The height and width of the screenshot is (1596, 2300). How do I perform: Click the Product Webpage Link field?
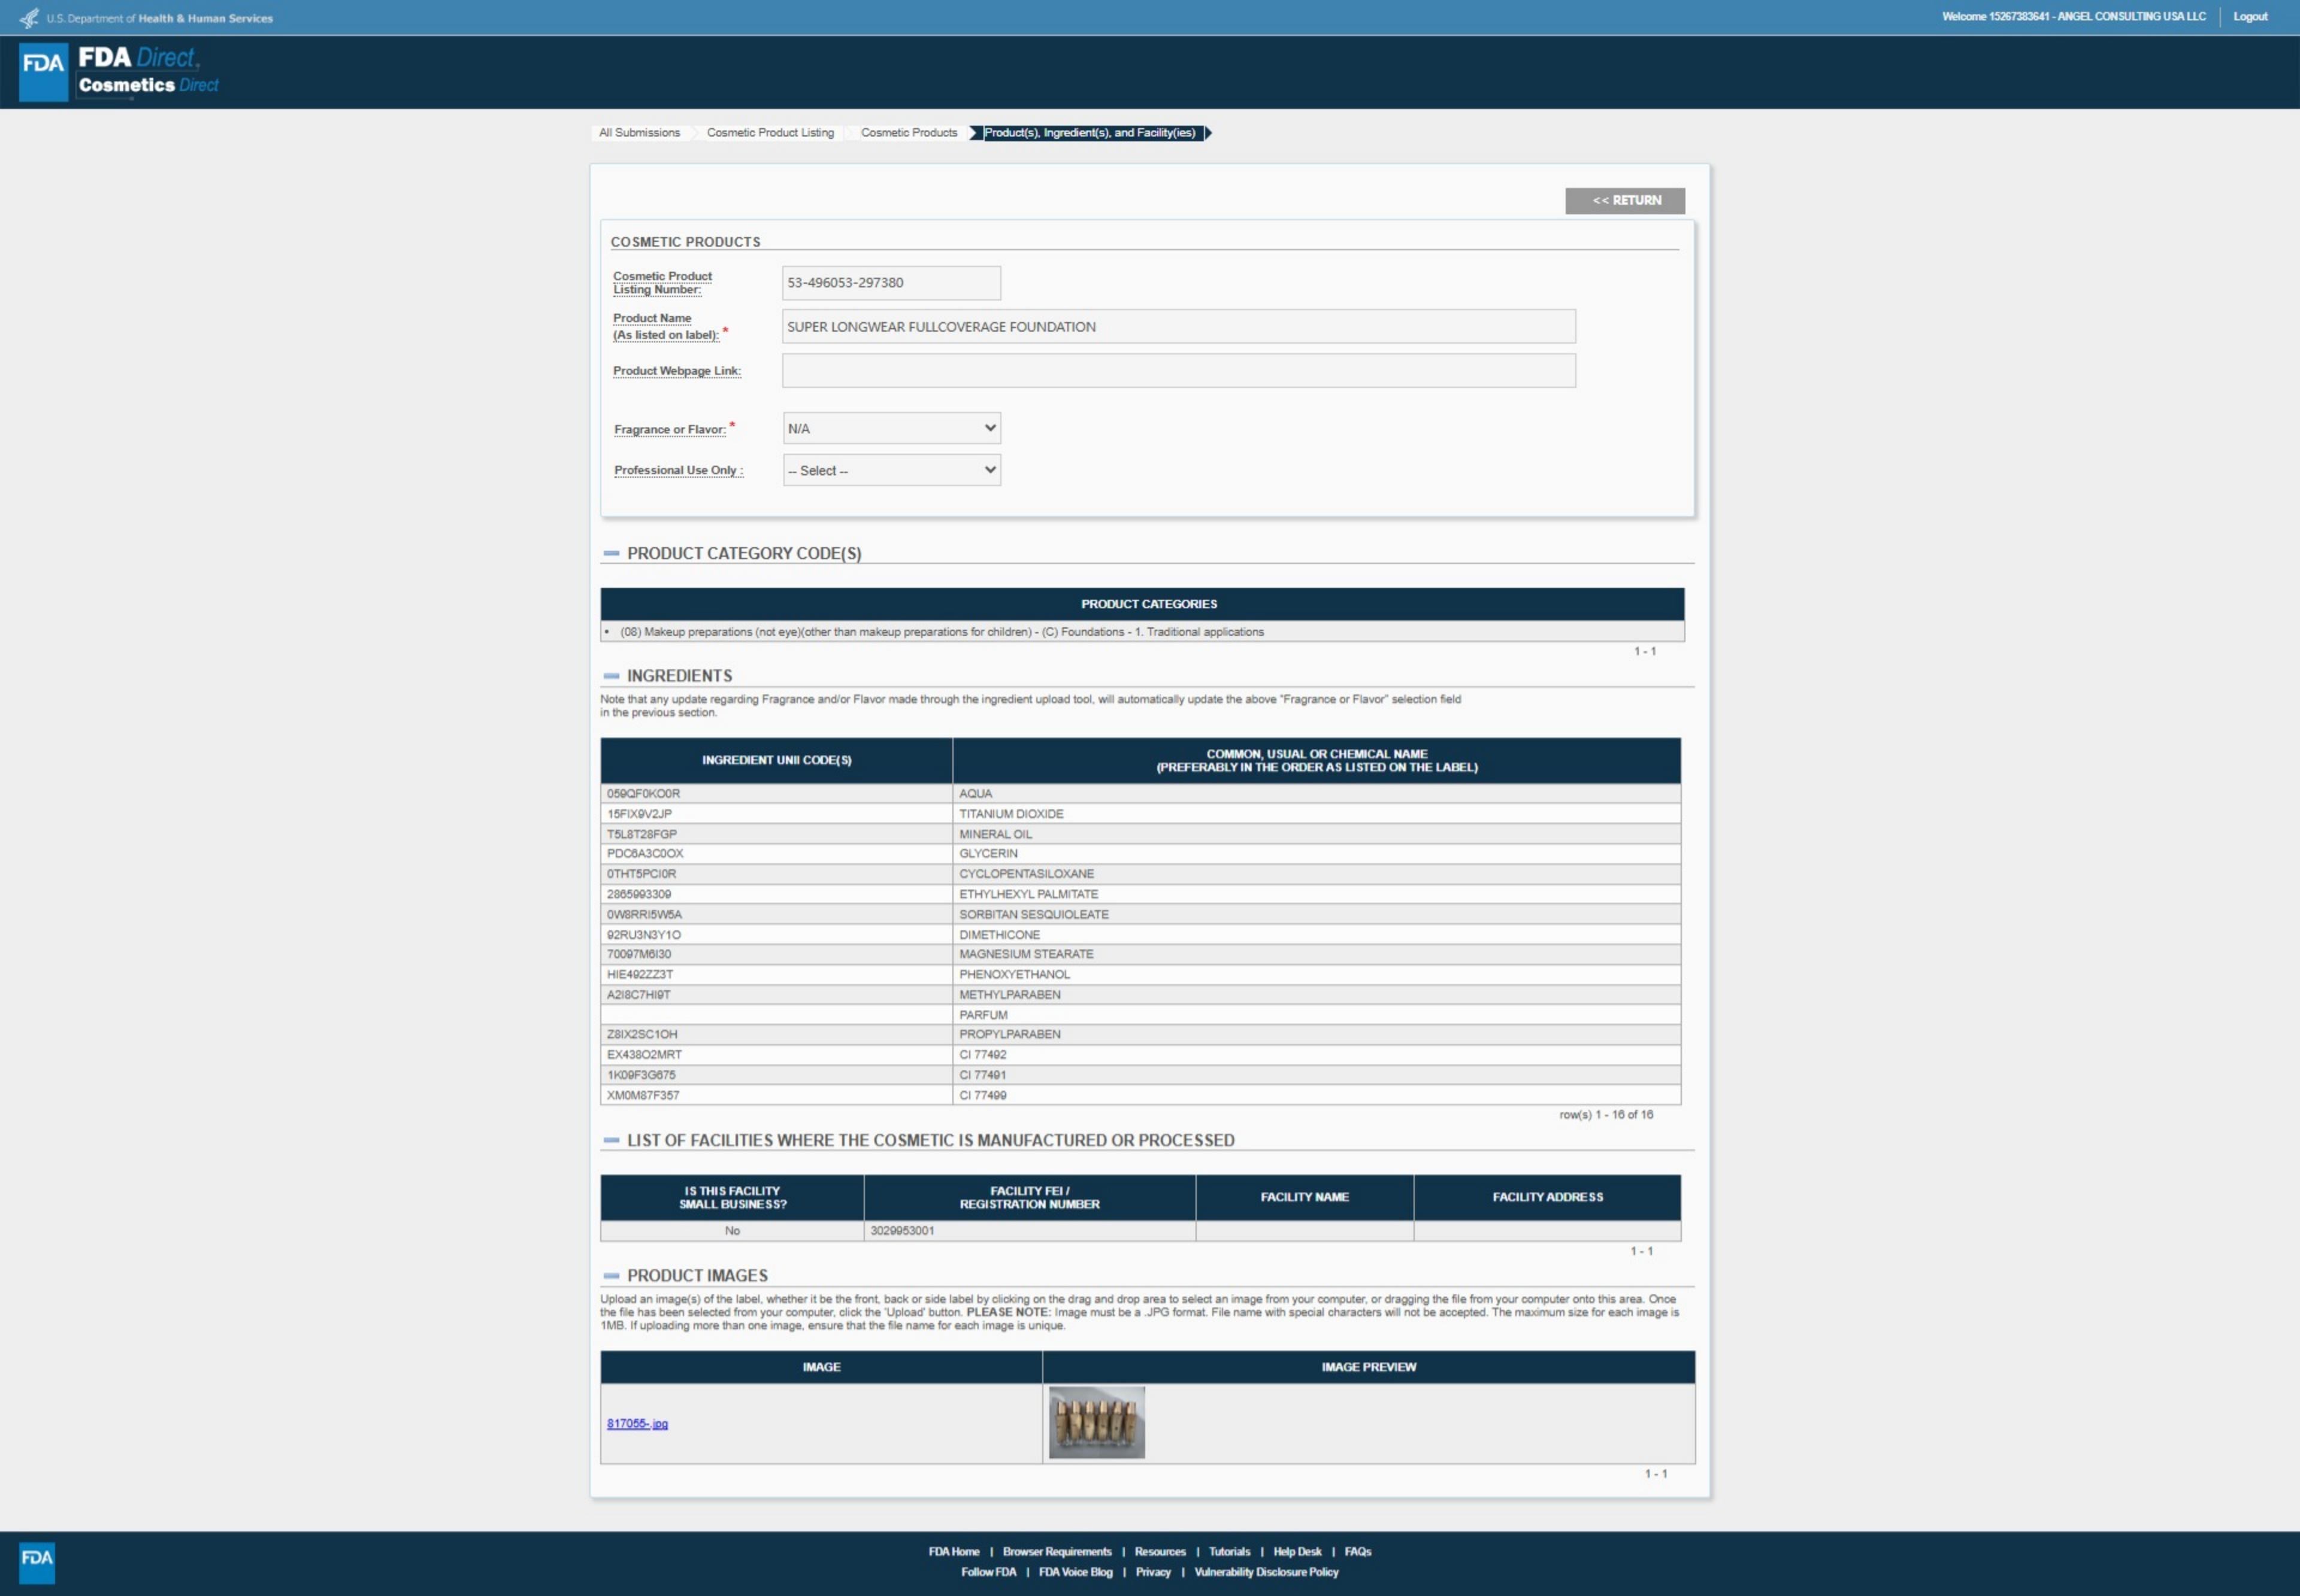[x=1178, y=371]
